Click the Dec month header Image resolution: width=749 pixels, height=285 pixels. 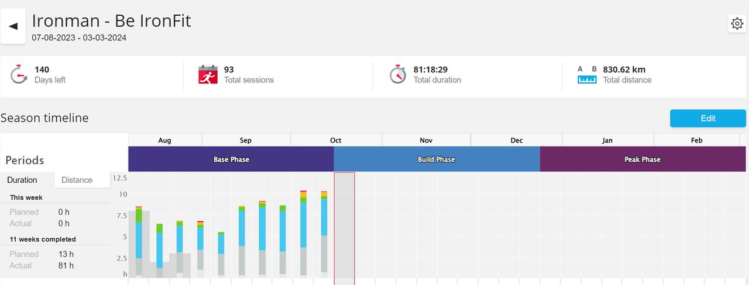point(517,140)
